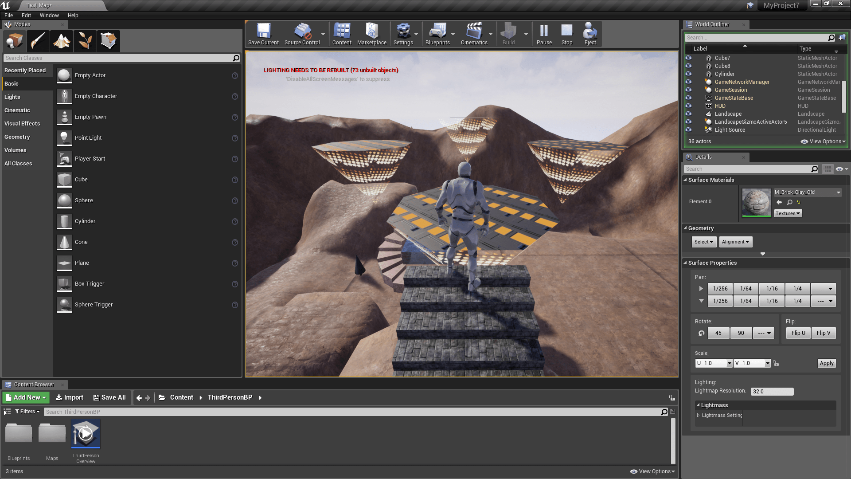Open the Window menu
The image size is (851, 479).
(49, 16)
